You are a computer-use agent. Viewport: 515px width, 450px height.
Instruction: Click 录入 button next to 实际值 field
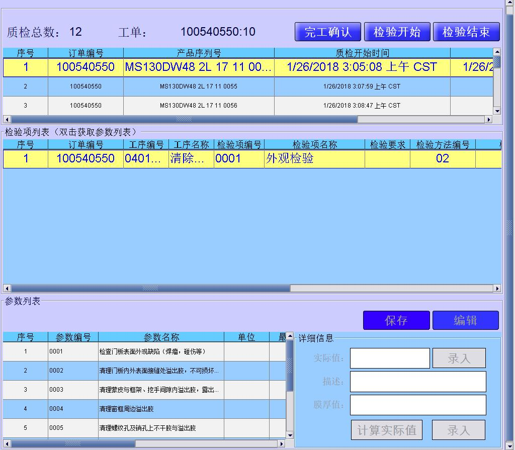459,358
